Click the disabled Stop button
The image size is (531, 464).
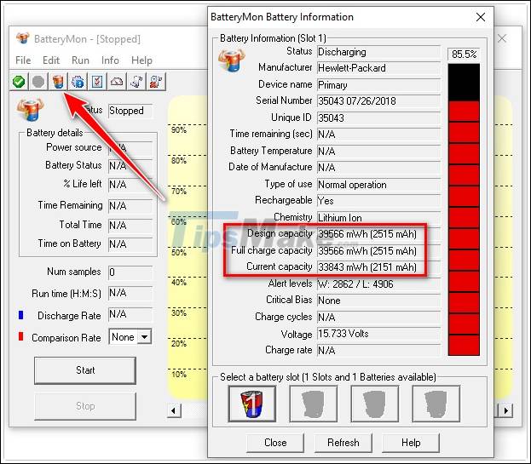click(x=85, y=406)
